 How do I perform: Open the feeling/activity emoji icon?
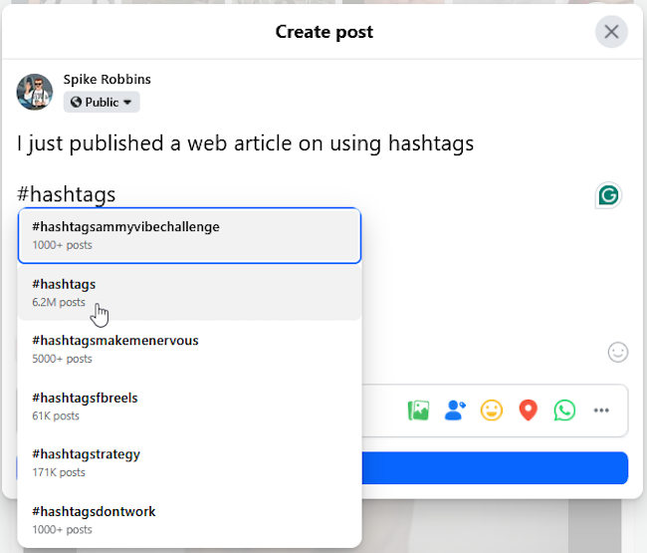click(x=492, y=411)
